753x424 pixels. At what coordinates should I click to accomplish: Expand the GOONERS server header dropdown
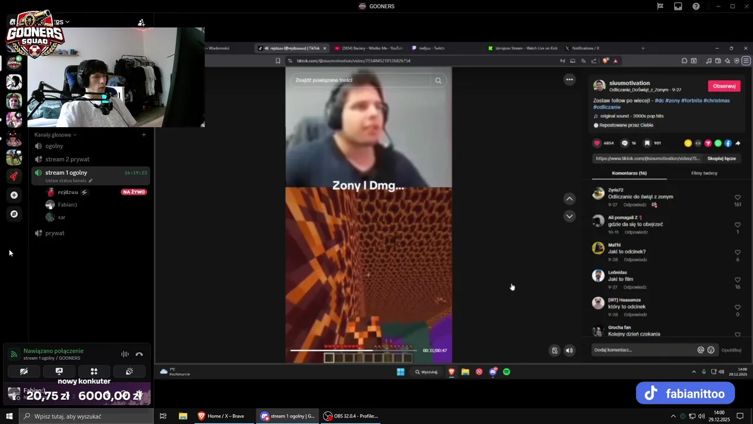click(x=68, y=22)
